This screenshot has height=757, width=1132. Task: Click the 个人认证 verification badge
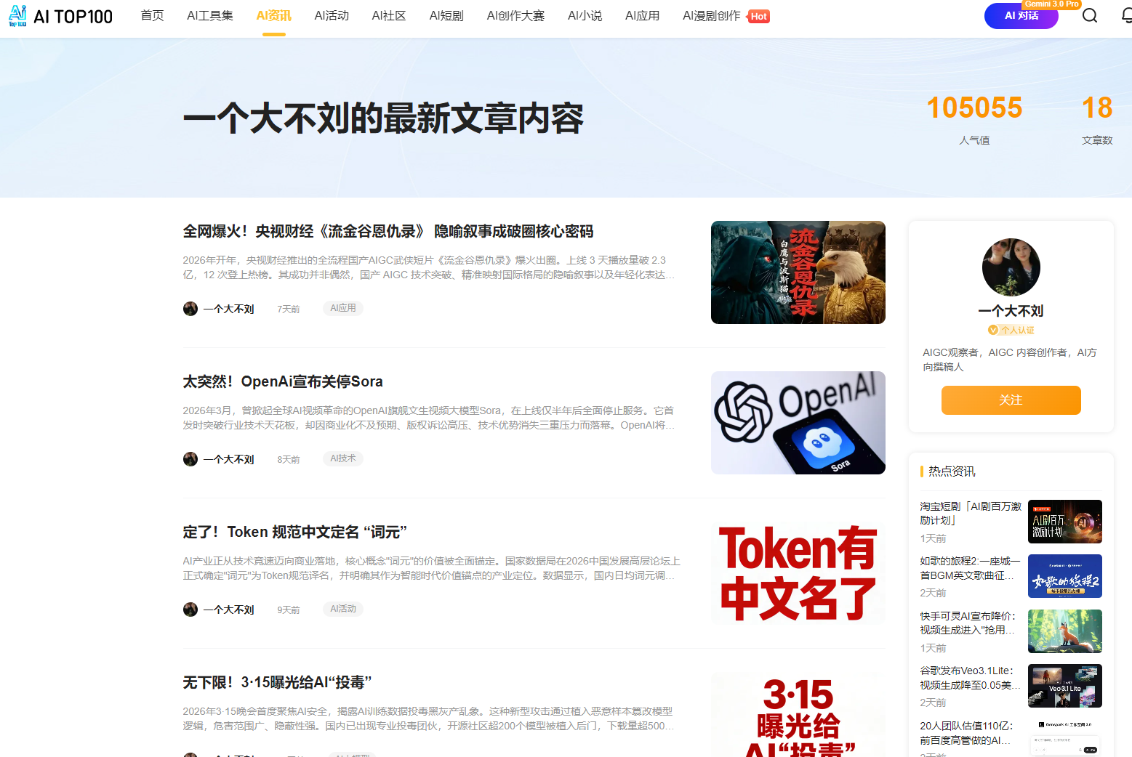point(1011,330)
